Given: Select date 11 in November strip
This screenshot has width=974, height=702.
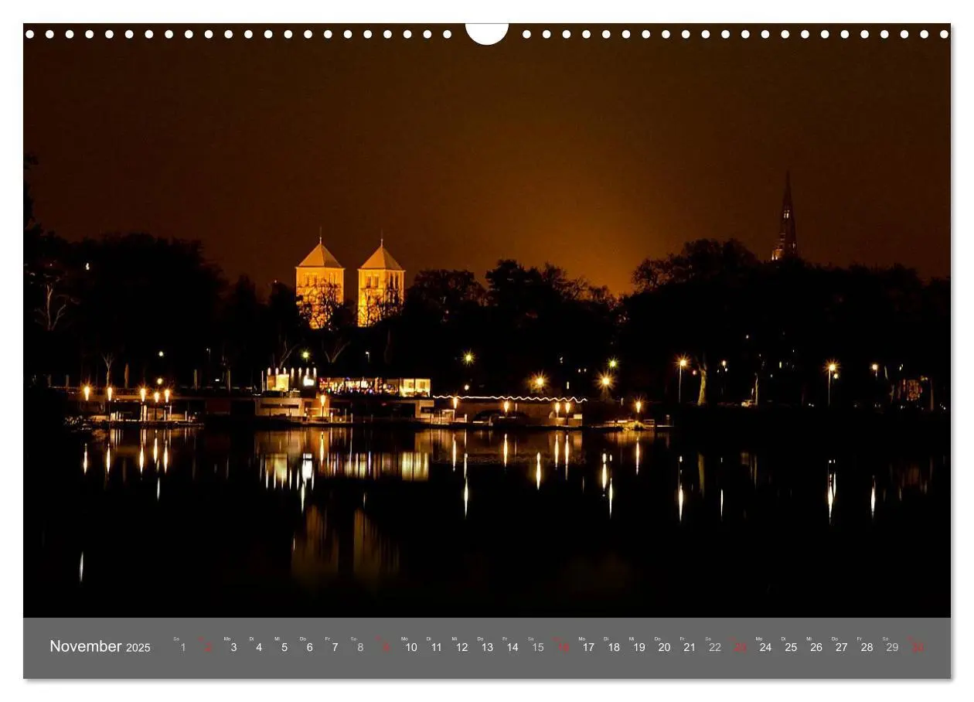Looking at the screenshot, I should tap(437, 647).
